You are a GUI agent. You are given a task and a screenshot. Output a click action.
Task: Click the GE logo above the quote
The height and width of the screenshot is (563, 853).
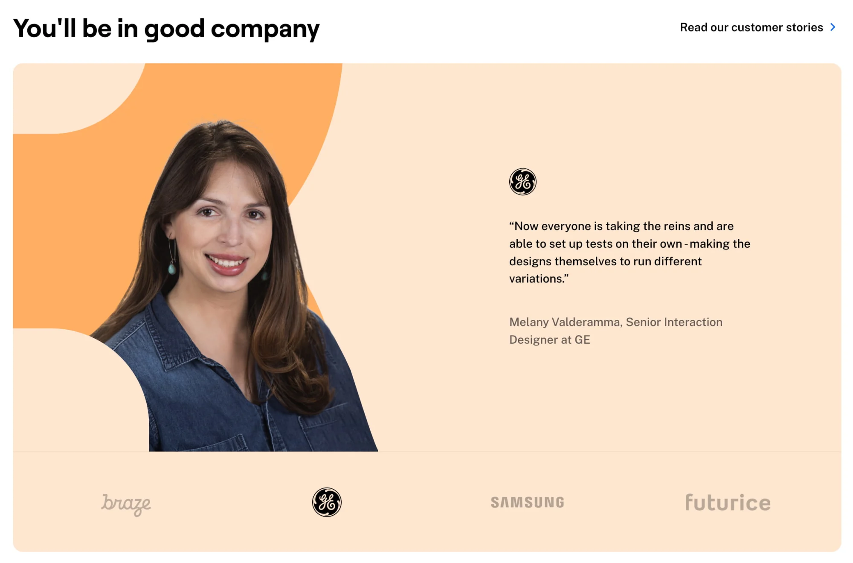[522, 182]
